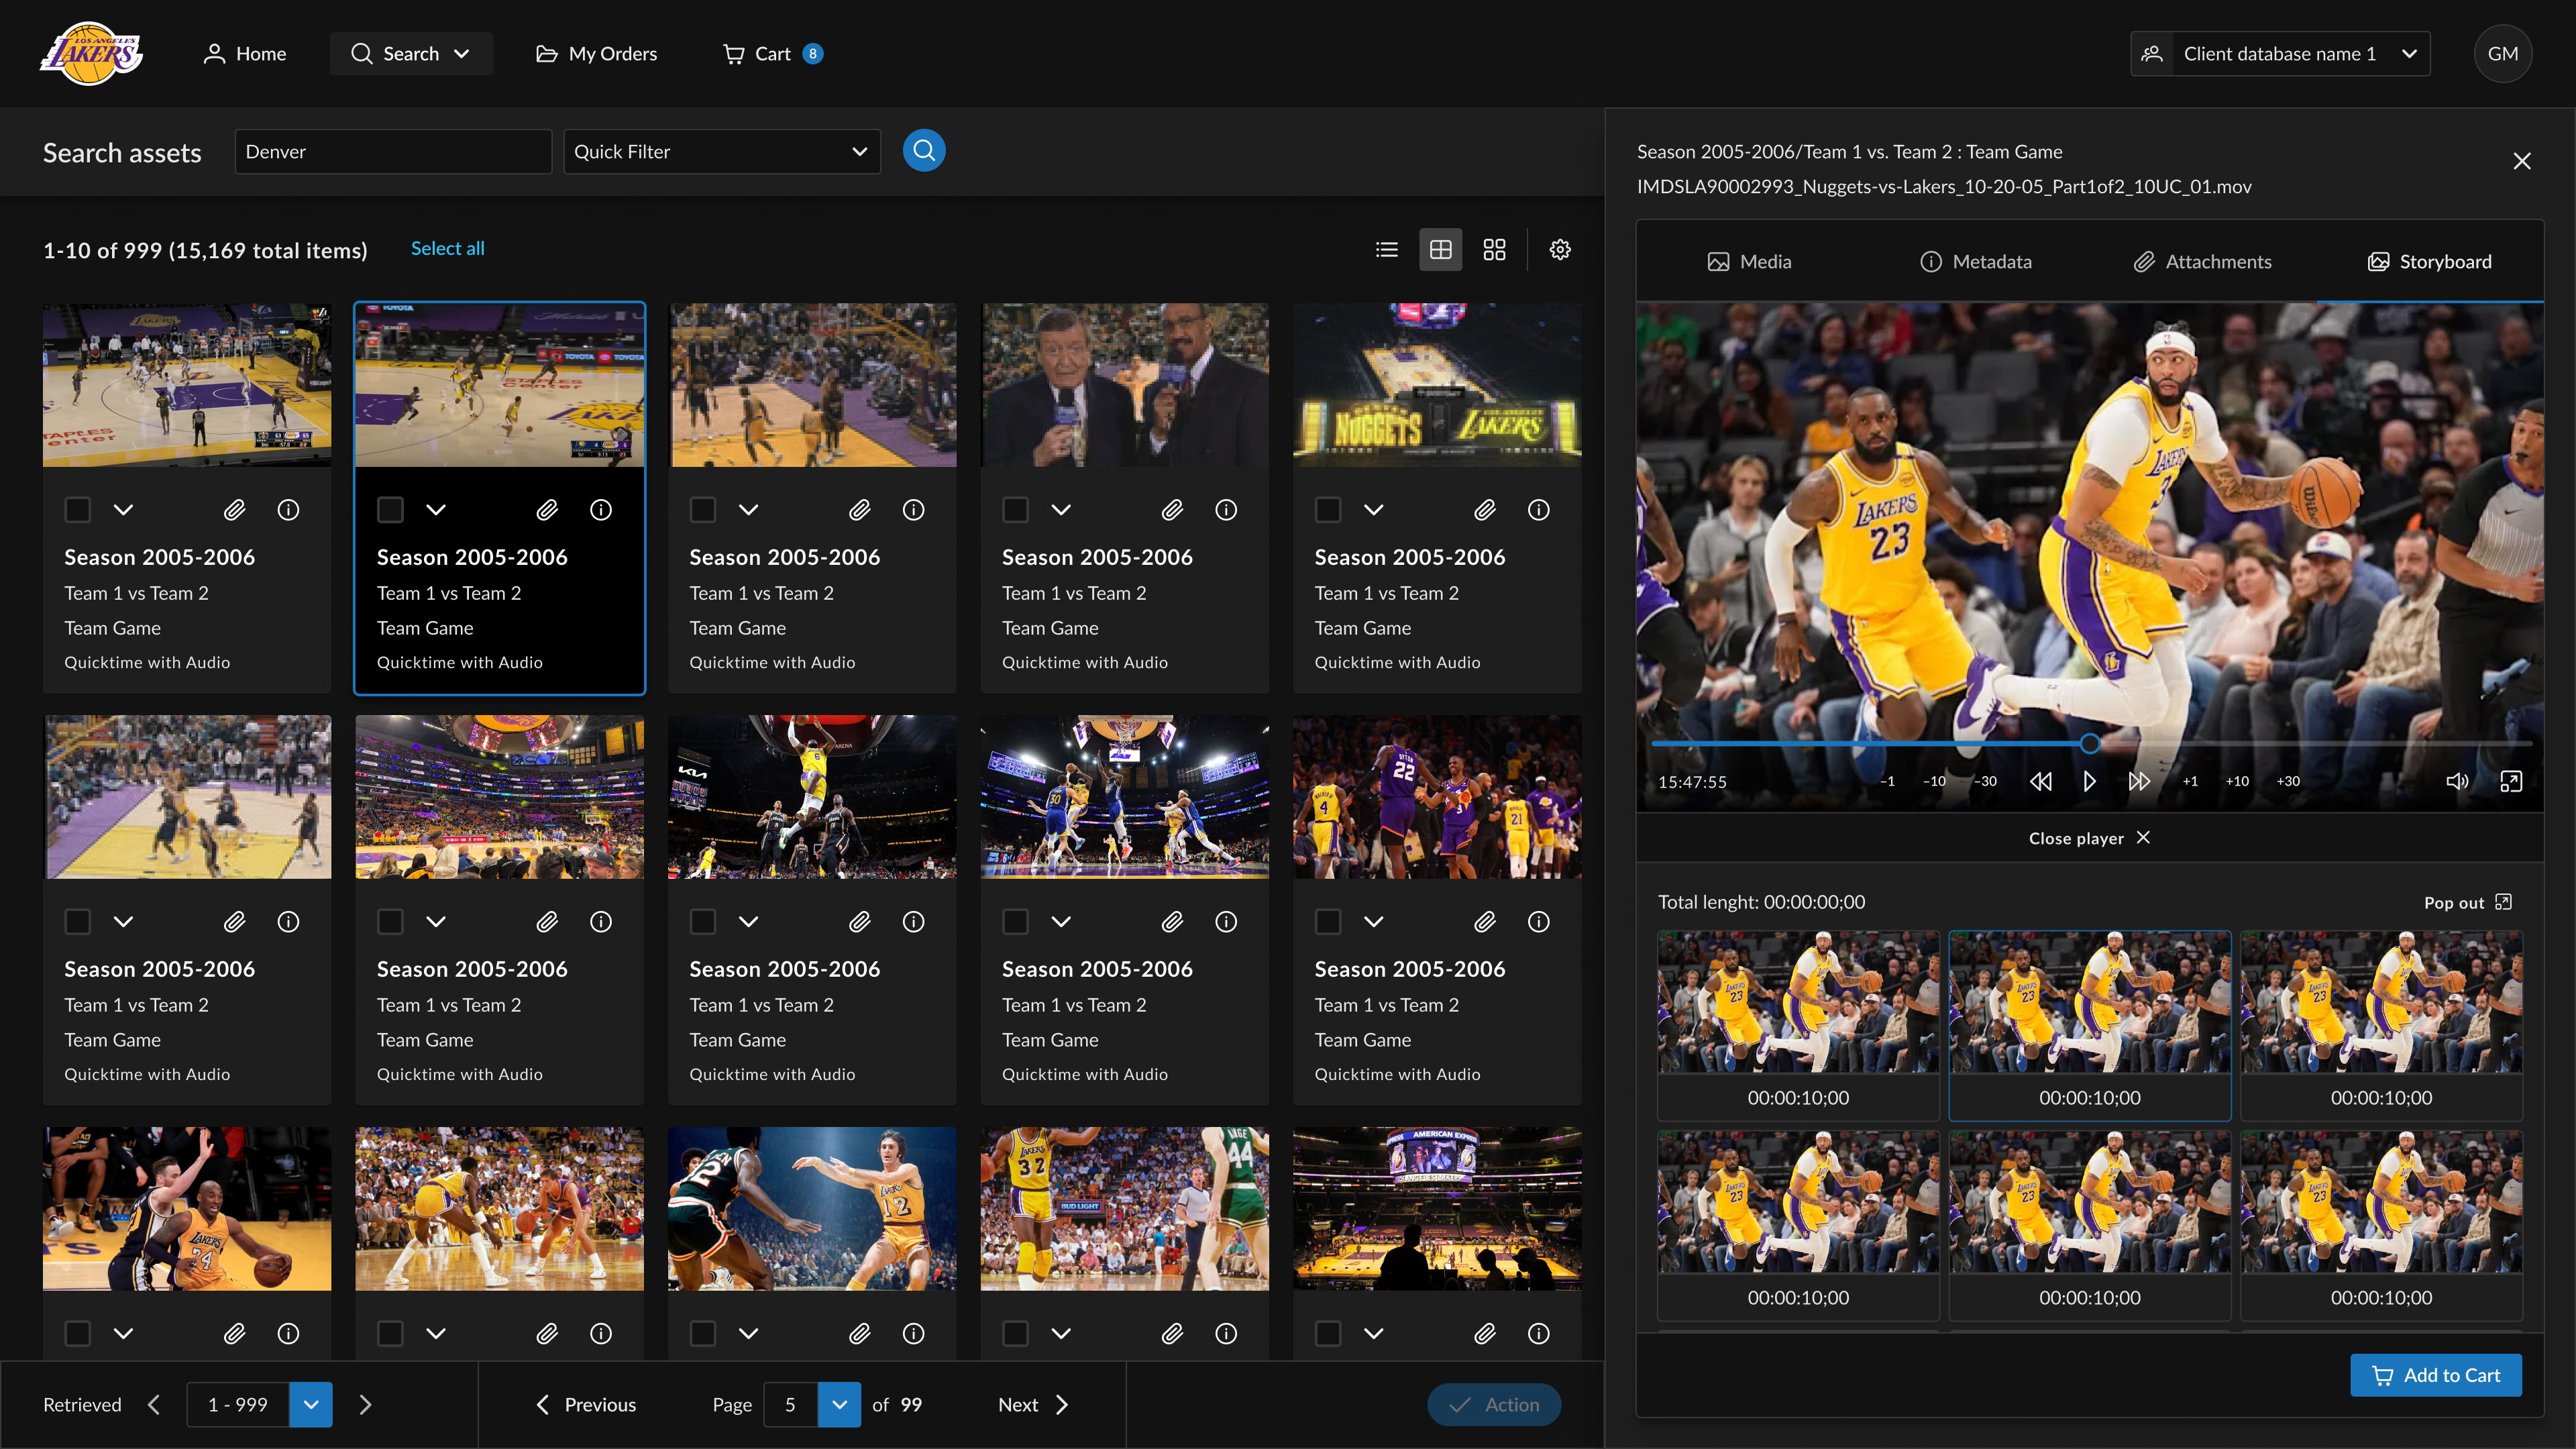2576x1449 pixels.
Task: Open the page number dropdown
Action: coord(839,1404)
